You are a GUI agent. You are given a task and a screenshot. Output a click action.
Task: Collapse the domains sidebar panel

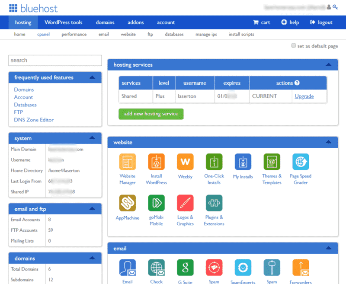point(92,258)
